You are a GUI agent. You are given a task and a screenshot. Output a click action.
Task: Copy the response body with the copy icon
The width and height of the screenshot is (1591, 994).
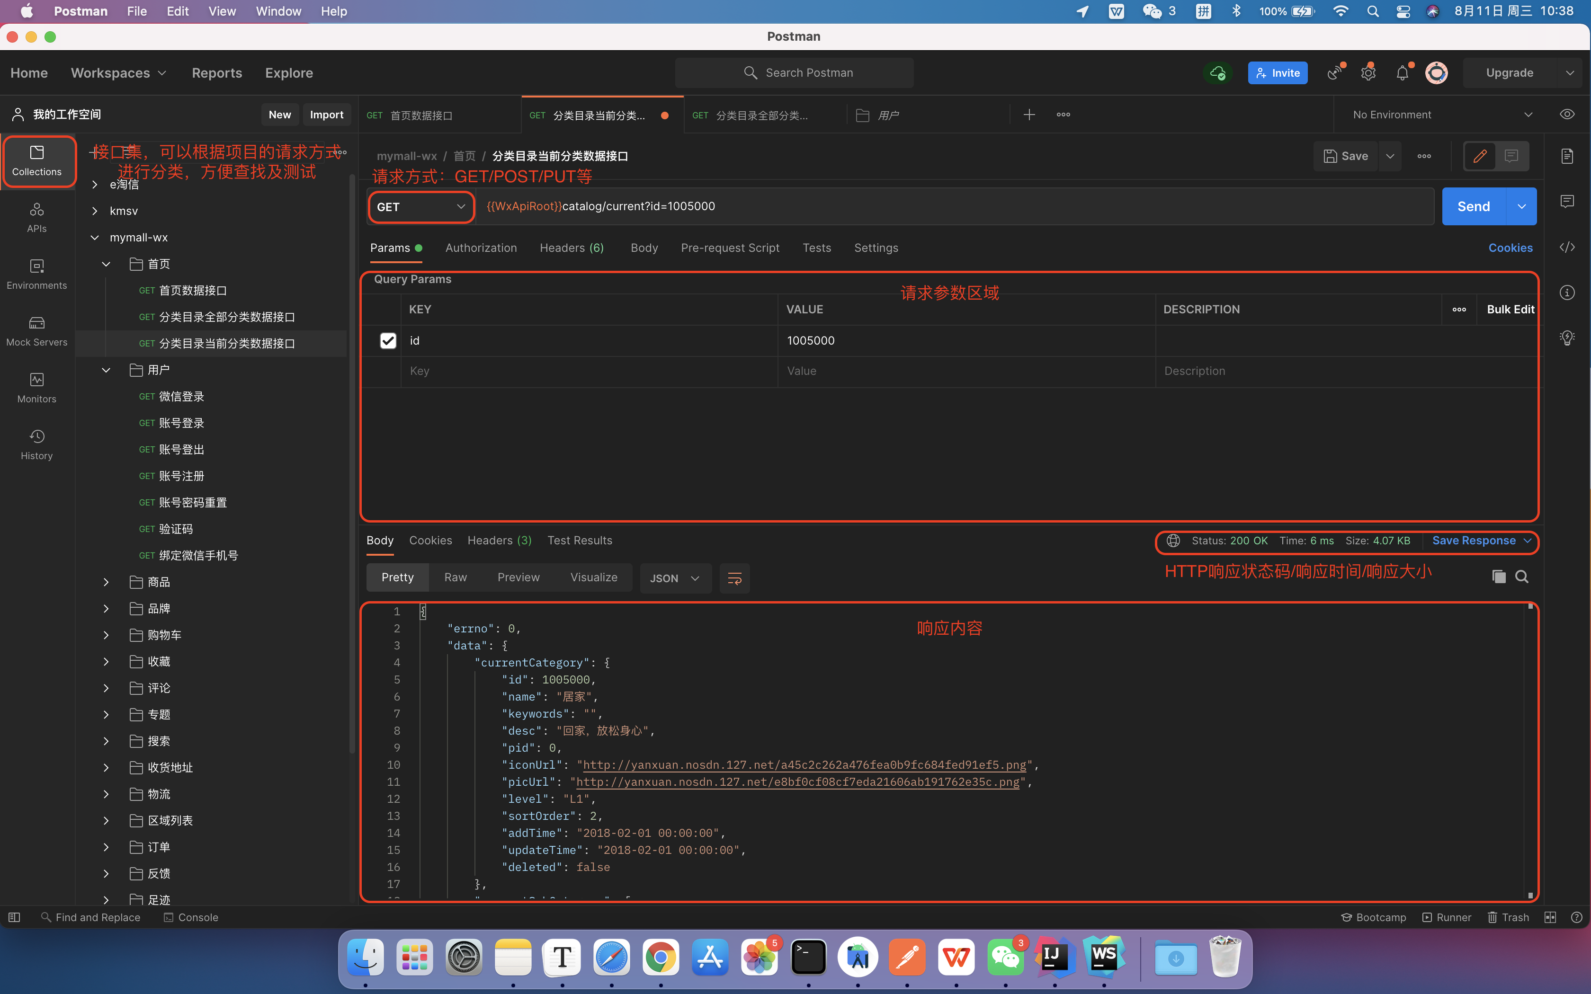coord(1498,577)
